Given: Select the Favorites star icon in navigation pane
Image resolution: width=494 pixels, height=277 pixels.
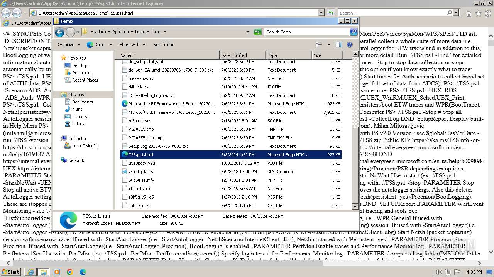Looking at the screenshot, I should click(64, 58).
